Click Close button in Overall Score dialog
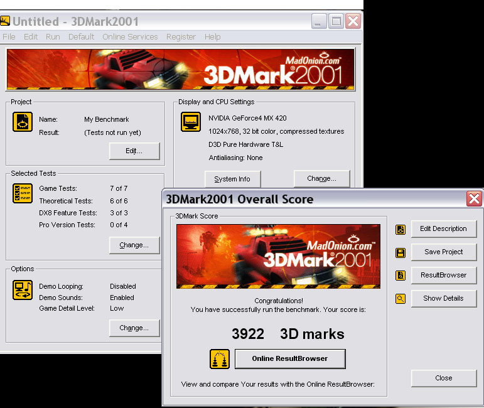Screen dimensions: 484x408 [x=444, y=378]
